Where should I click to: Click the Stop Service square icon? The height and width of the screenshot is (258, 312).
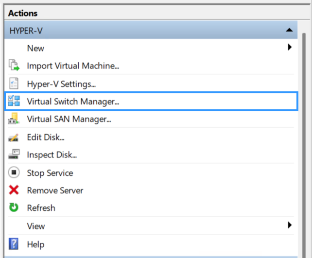(14, 172)
